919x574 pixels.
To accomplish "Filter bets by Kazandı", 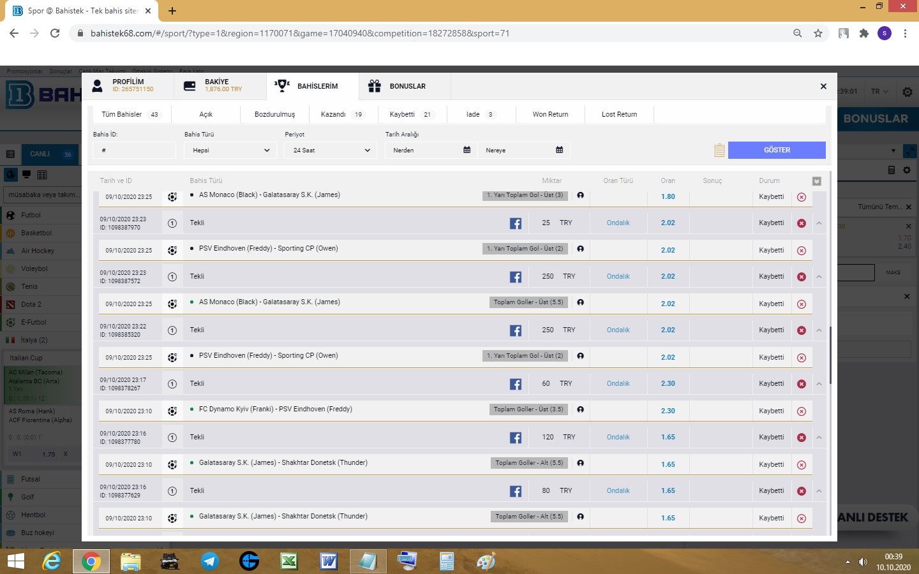I will pos(343,114).
